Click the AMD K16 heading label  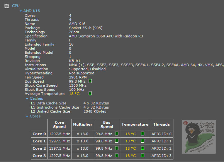[x=32, y=11]
